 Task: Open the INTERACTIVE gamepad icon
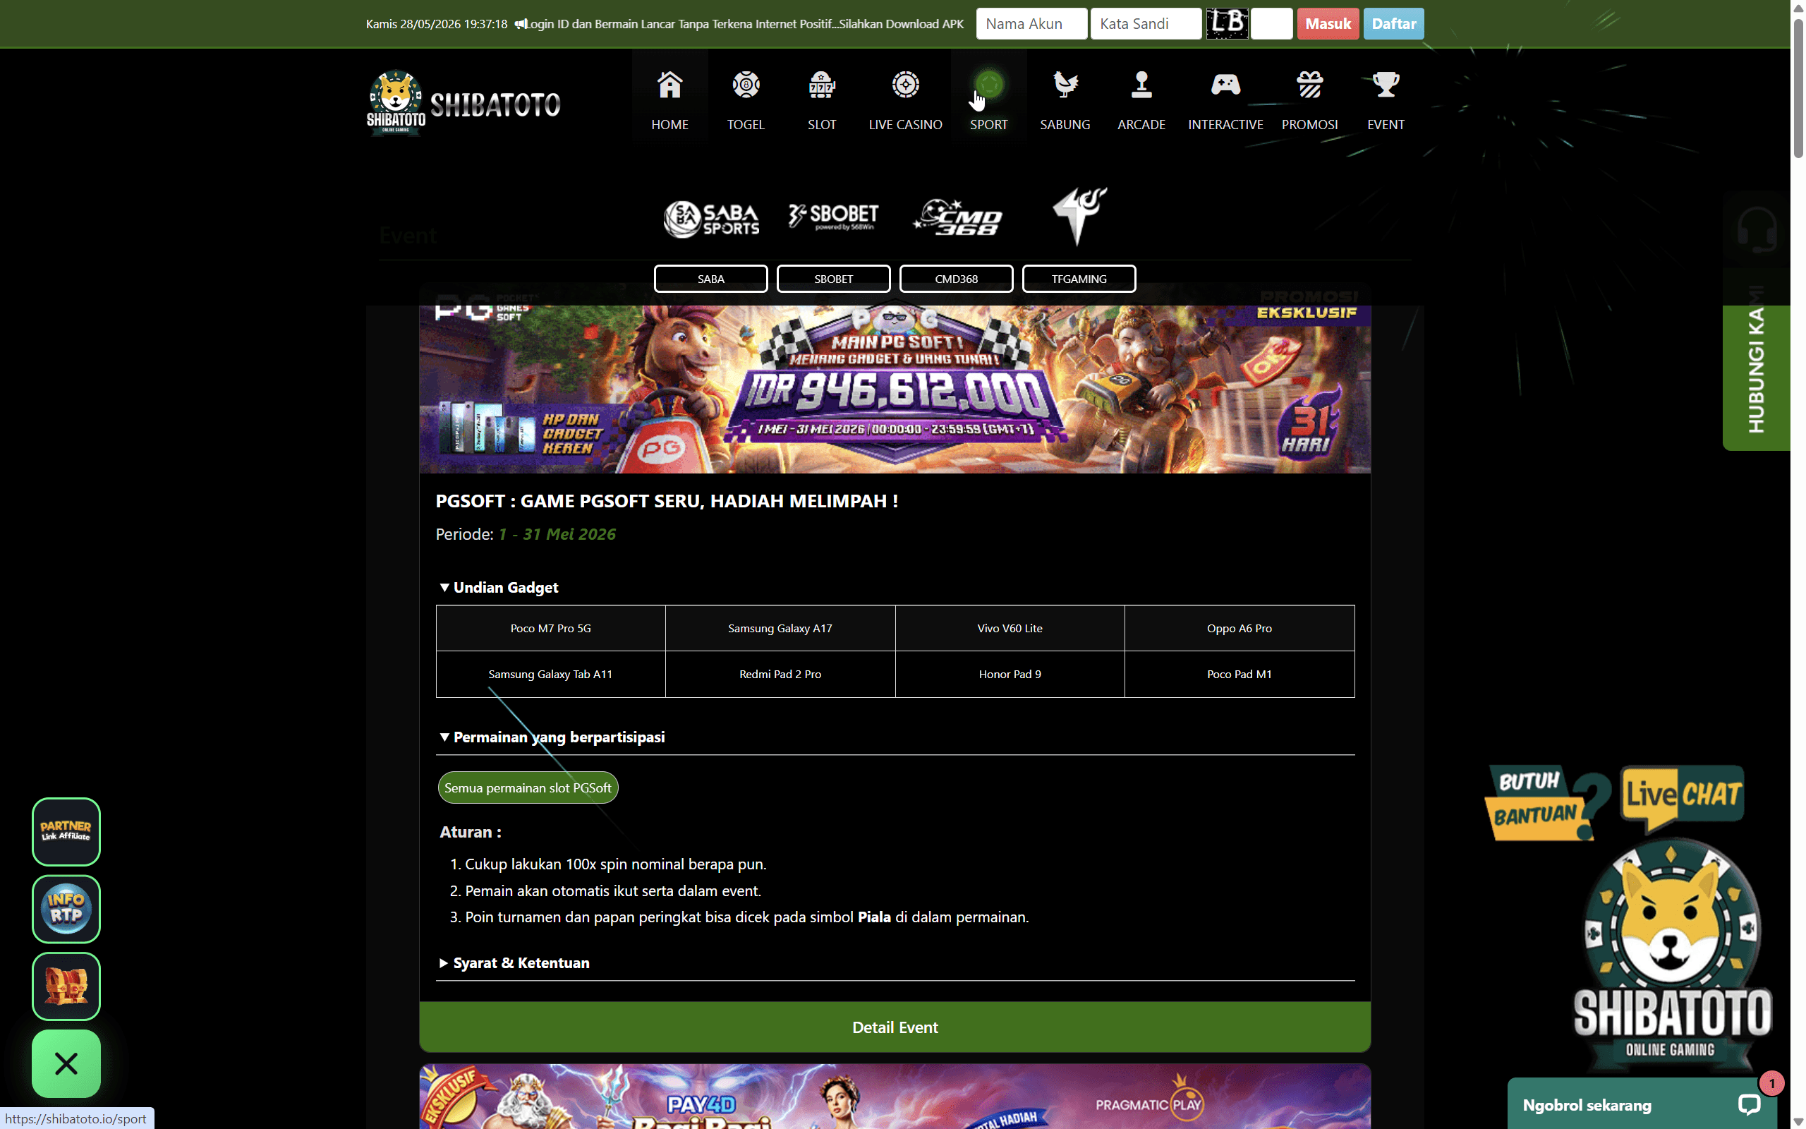pyautogui.click(x=1225, y=85)
